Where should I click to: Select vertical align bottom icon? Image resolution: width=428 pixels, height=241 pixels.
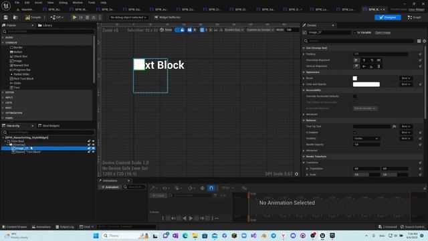[x=372, y=66]
